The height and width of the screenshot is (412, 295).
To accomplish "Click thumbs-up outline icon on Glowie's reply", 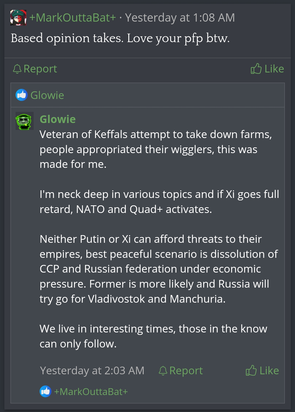I will tap(251, 371).
